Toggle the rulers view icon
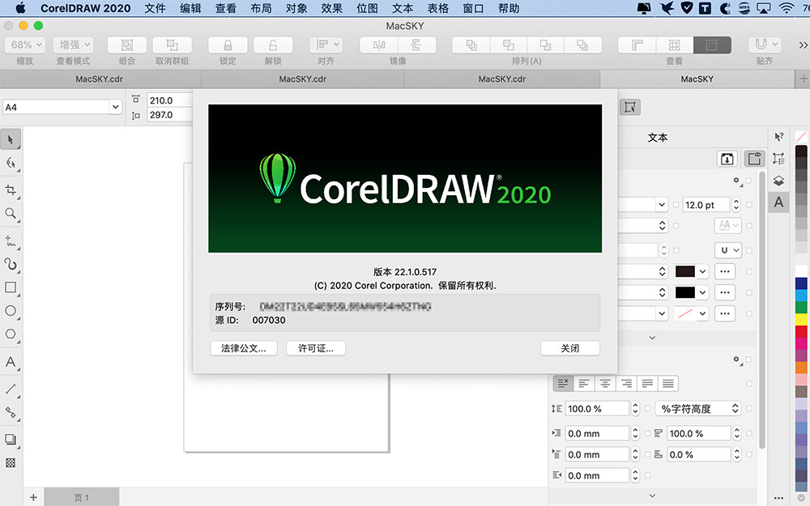 [637, 45]
